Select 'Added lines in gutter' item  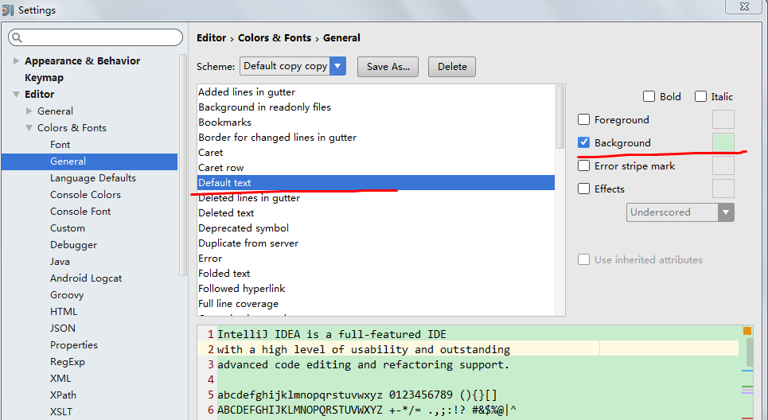coord(376,92)
